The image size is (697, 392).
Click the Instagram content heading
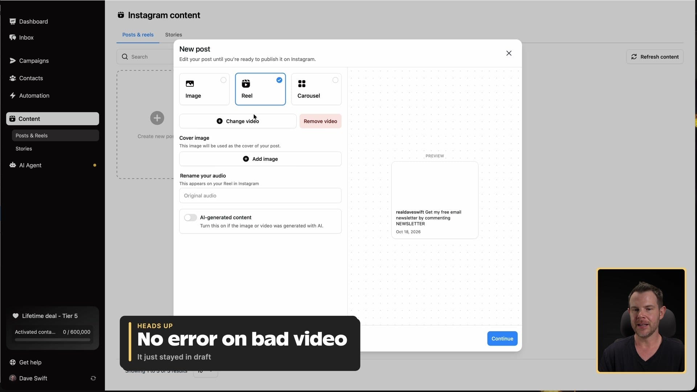tap(164, 15)
